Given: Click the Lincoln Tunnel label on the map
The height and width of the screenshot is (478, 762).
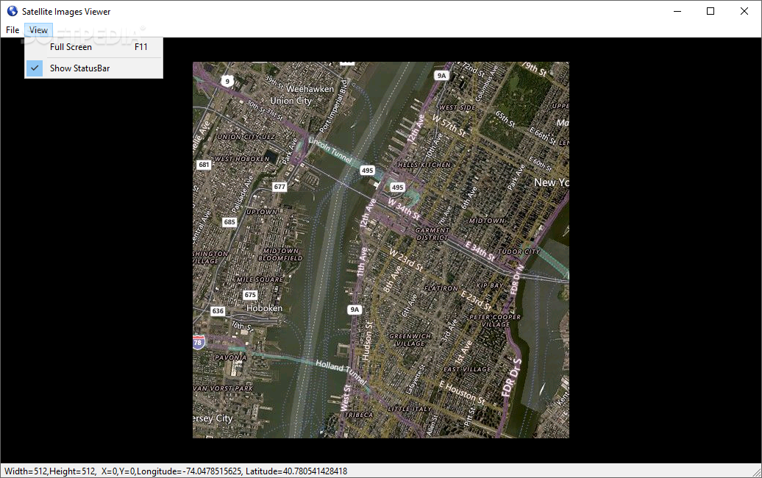Looking at the screenshot, I should pos(330,149).
